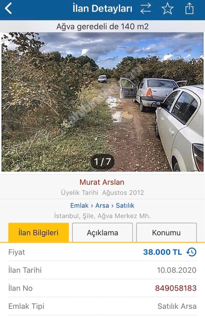This screenshot has height=317, width=205.
Task: Tap the Satılık breadcrumb link
Action: coord(125,205)
